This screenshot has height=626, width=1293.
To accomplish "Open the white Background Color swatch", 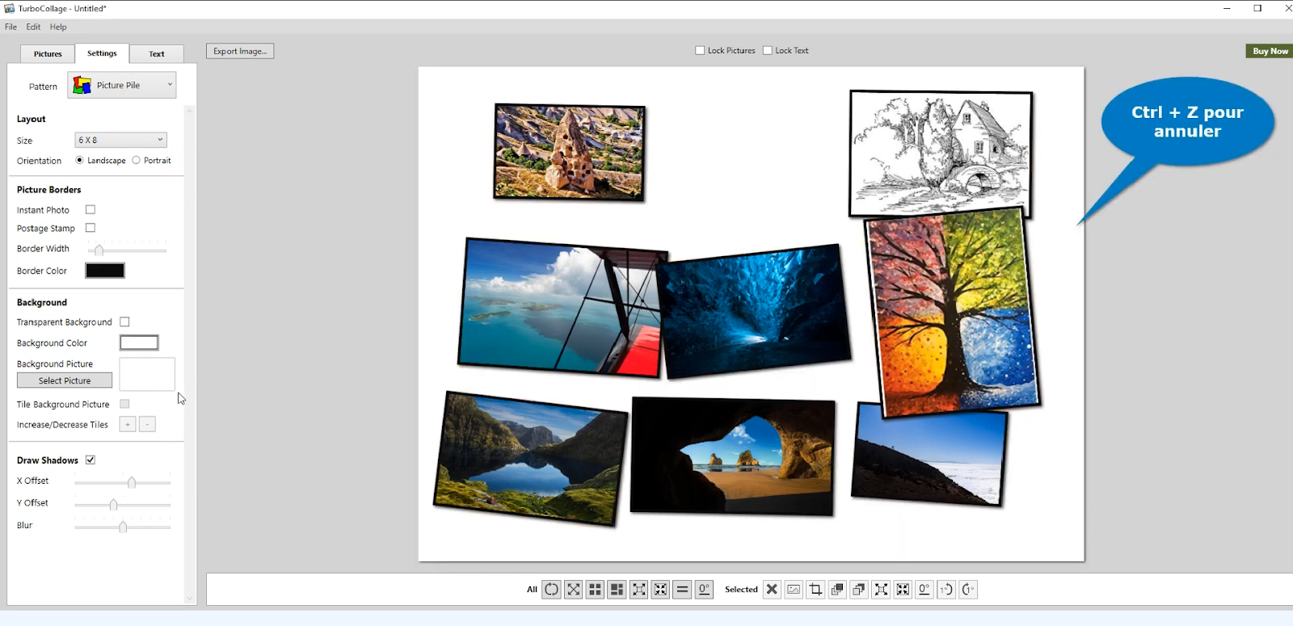I will (x=139, y=343).
